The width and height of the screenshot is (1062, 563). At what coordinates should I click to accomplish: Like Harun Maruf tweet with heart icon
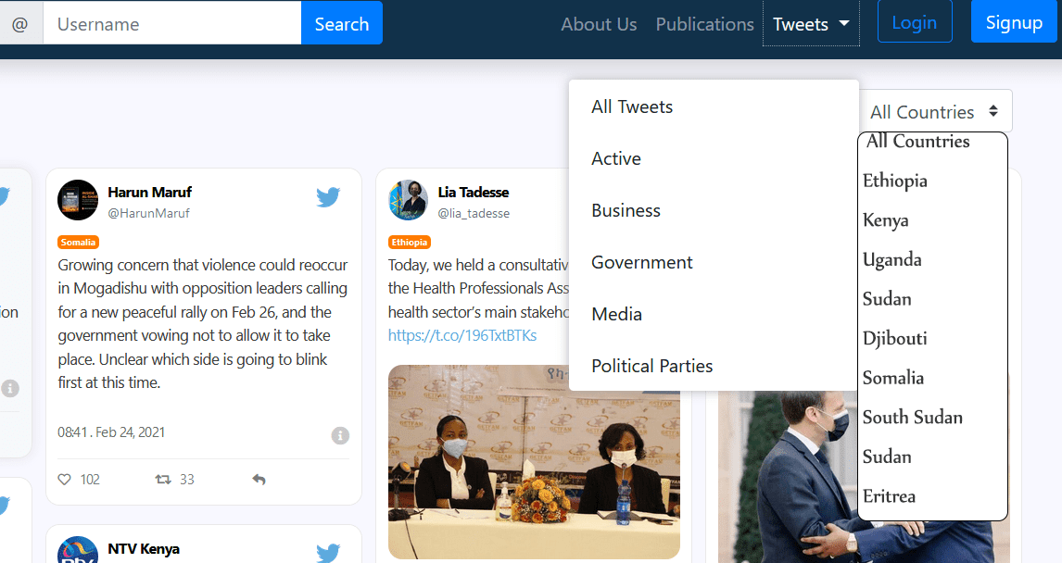click(x=64, y=479)
